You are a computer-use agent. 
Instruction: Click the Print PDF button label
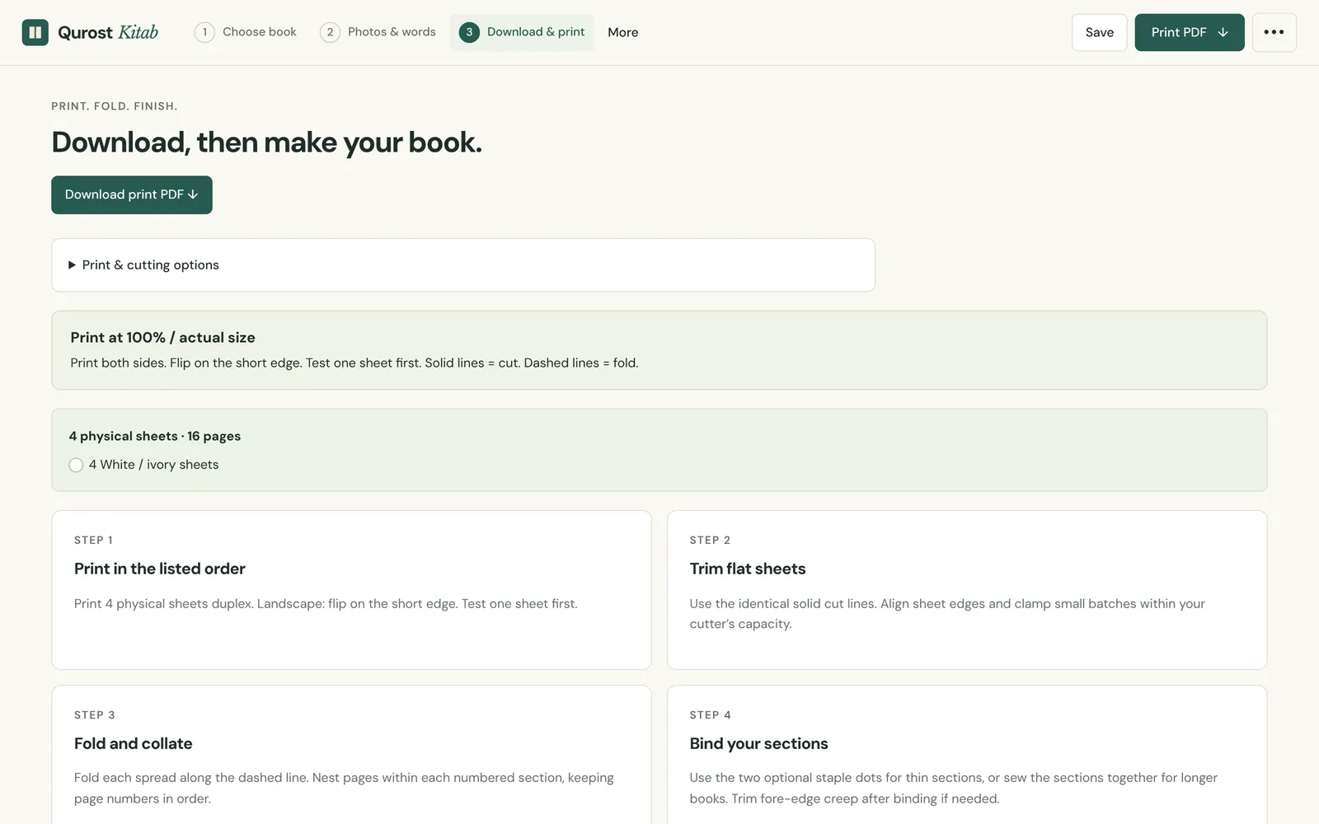pos(1179,32)
